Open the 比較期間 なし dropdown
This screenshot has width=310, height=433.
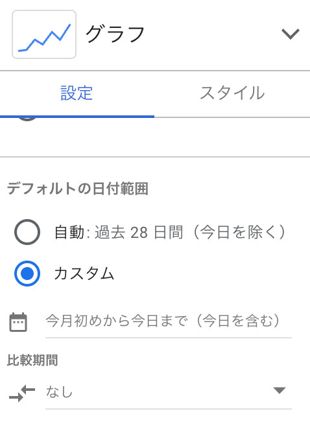tap(169, 392)
